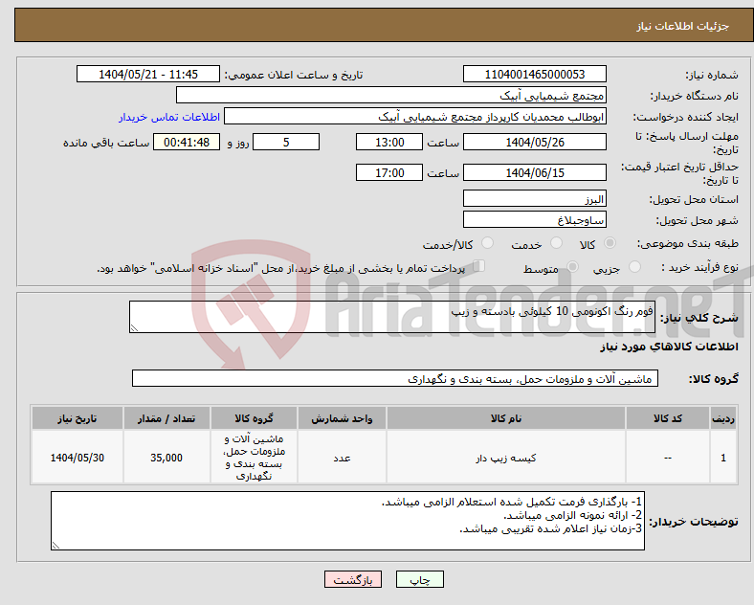Click the countdown timer field 00:41:48
The height and width of the screenshot is (605, 754).
[187, 143]
